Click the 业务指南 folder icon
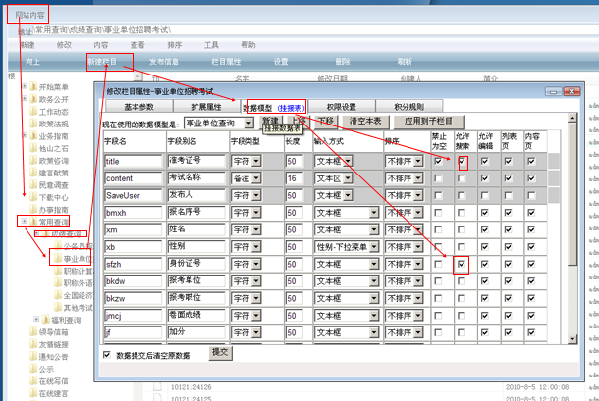Image resolution: width=599 pixels, height=401 pixels. click(x=33, y=136)
